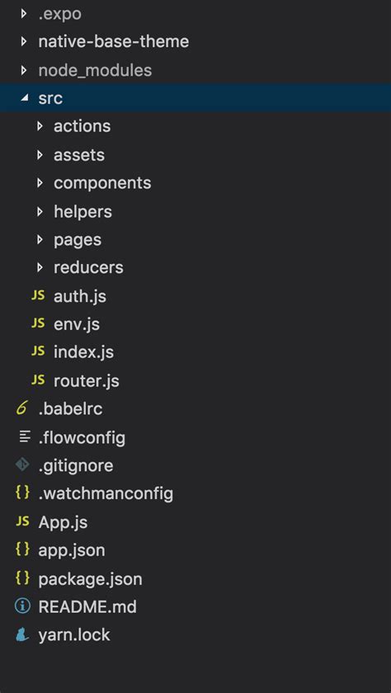Expand the reducers folder arrow
Screen dimensions: 391x693
point(40,267)
